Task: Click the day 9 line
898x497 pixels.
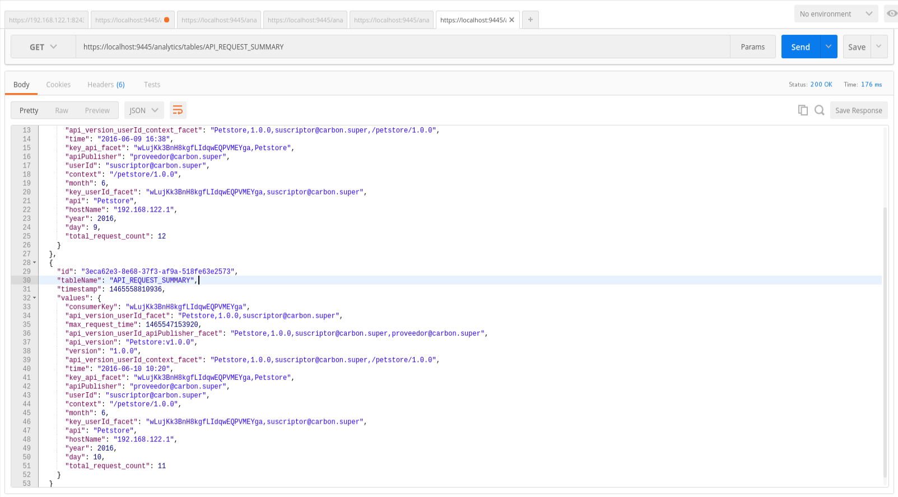Action: pos(83,227)
